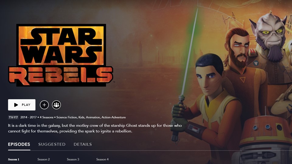The height and width of the screenshot is (164, 292).
Task: Click the series description paragraph
Action: 95,128
